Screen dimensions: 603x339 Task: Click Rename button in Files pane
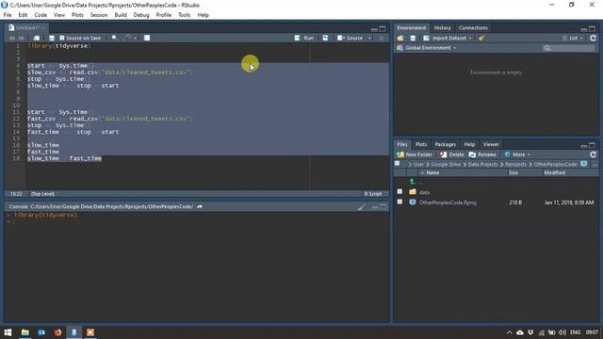pyautogui.click(x=482, y=154)
